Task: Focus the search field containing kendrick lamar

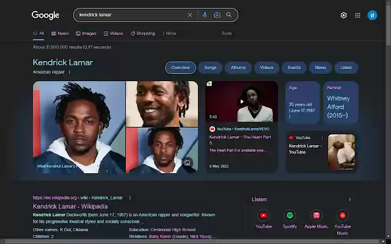Action: (132, 15)
